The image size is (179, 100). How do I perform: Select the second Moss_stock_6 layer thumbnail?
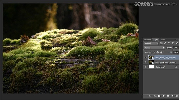point(151,62)
